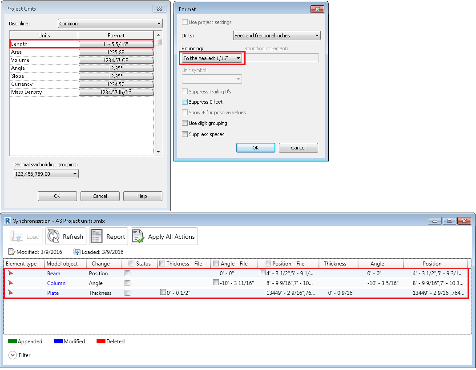The width and height of the screenshot is (476, 370).
Task: Click the Revit R icon in Synchronization title bar
Action: tap(8, 221)
